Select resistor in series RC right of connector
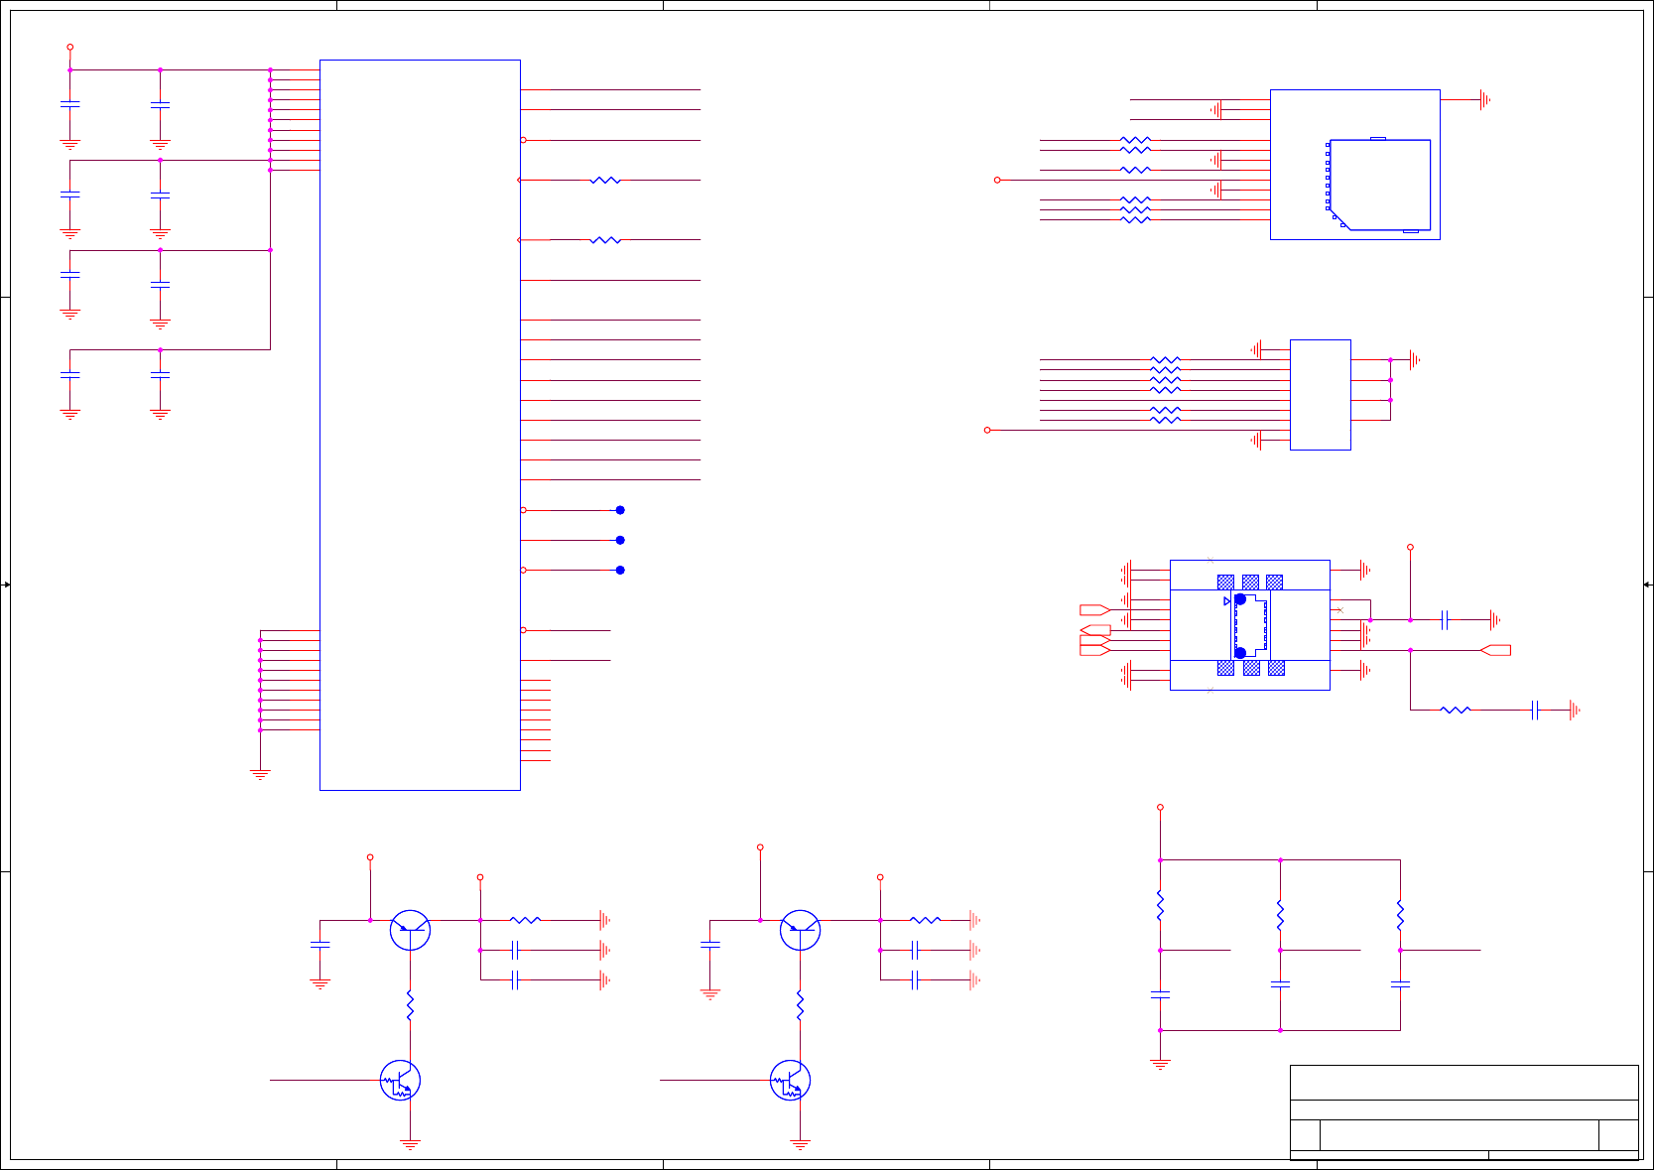This screenshot has width=1654, height=1170. coord(1455,710)
